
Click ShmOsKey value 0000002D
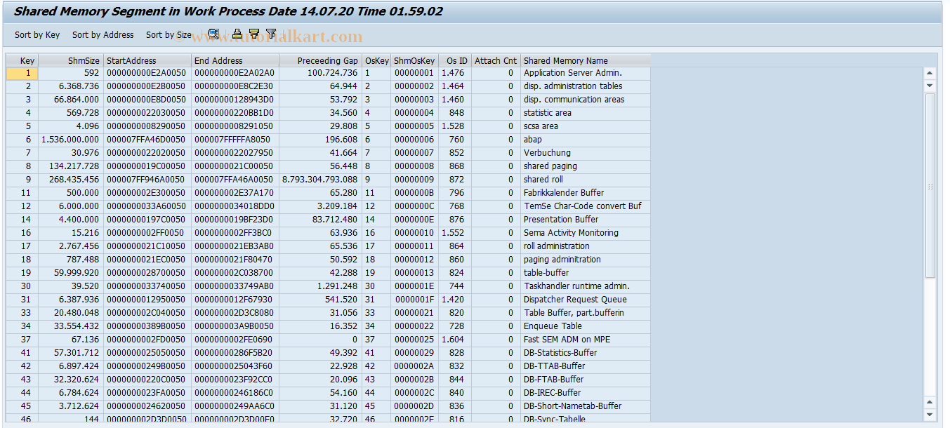[415, 406]
